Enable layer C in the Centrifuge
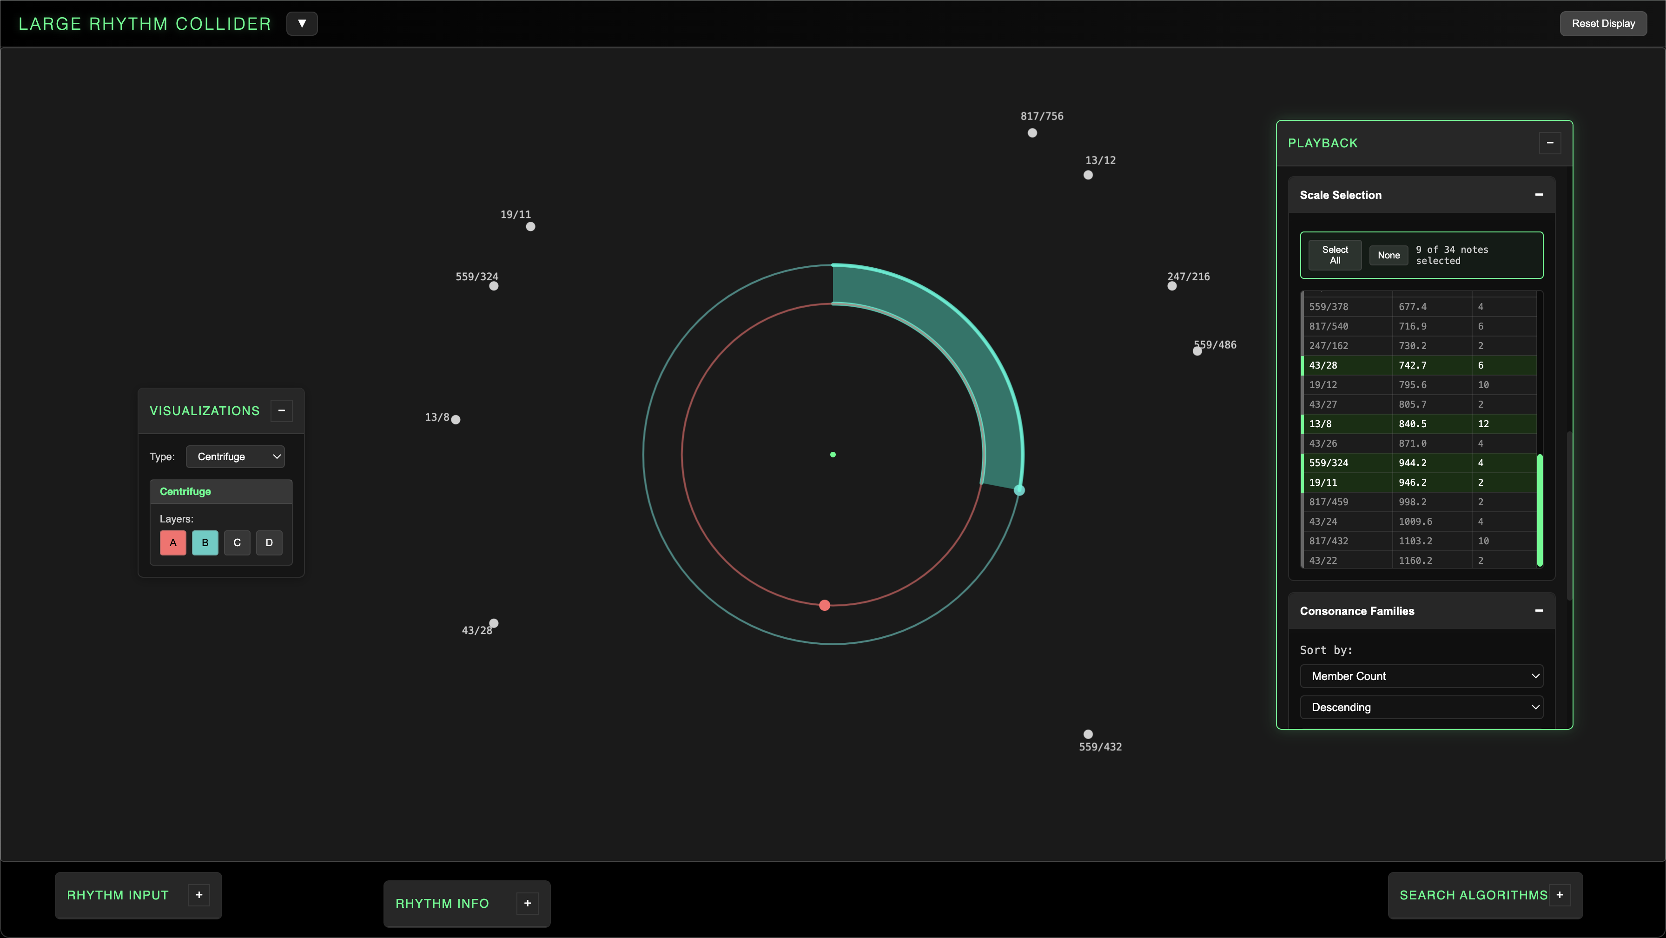 click(x=237, y=543)
